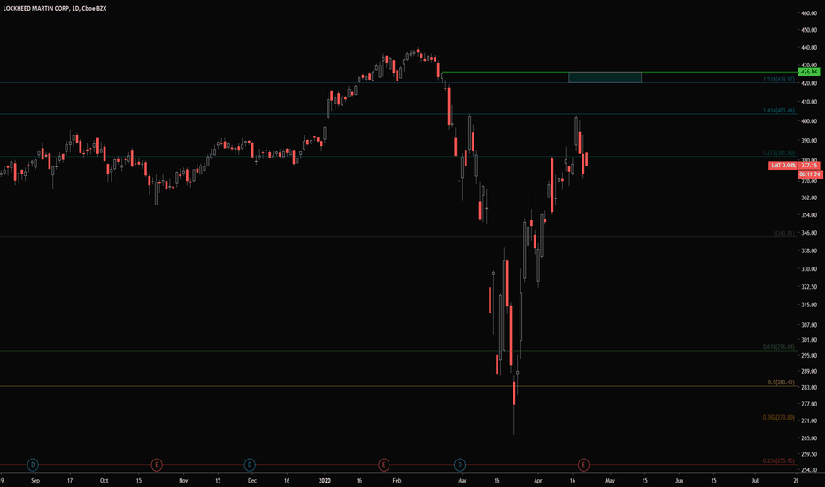Open the earnings E marker after Apr 16

coord(583,464)
